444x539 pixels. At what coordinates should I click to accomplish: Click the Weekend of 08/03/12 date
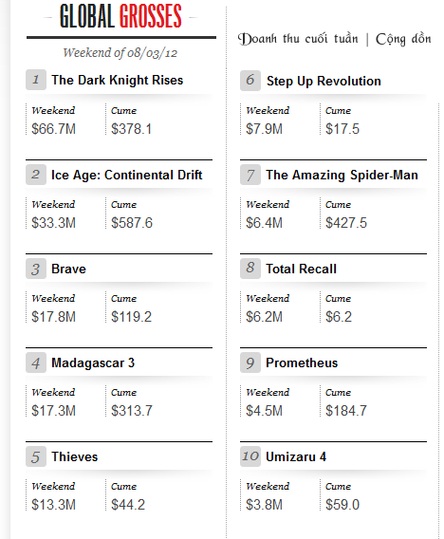[120, 52]
